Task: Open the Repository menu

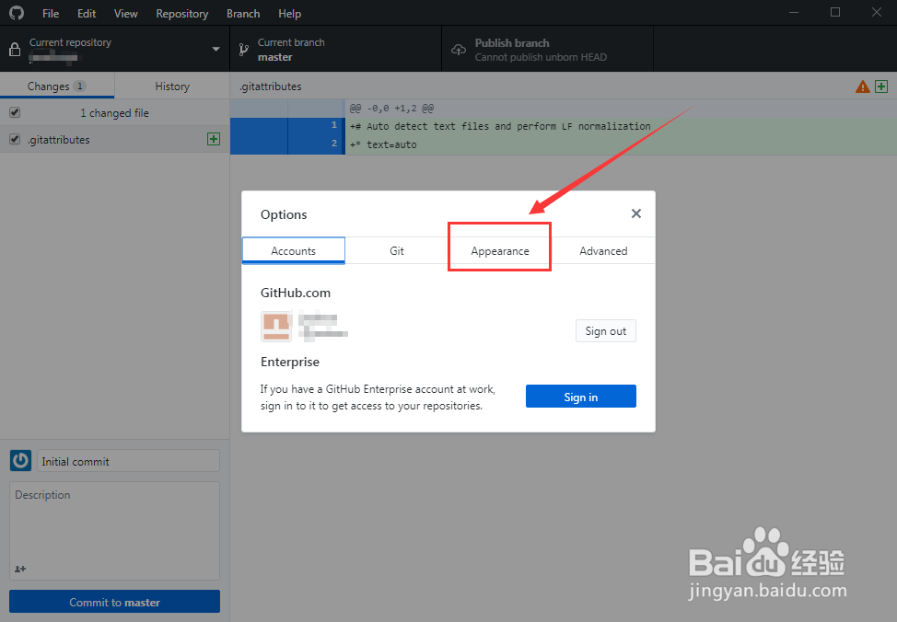Action: pyautogui.click(x=182, y=13)
